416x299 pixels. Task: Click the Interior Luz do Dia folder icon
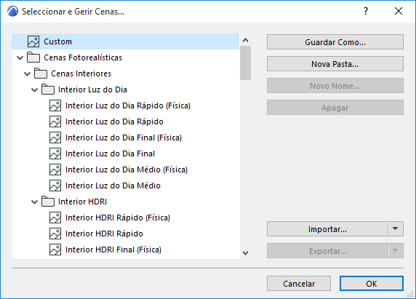48,89
